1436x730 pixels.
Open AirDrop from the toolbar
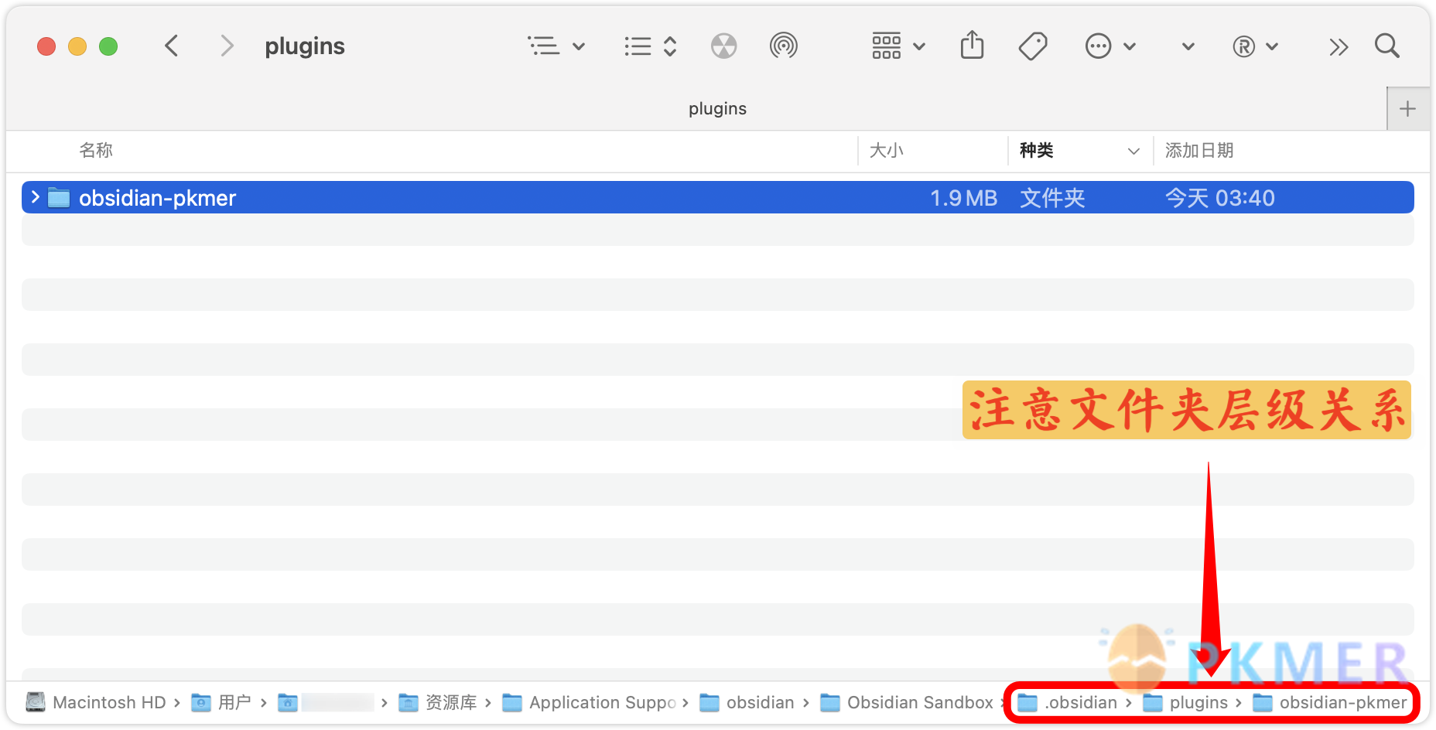coord(783,46)
